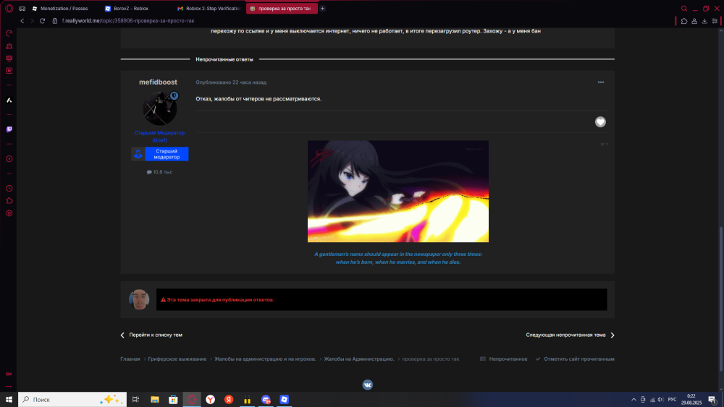Open mefidboost avatar image
The image size is (724, 407).
(160, 108)
